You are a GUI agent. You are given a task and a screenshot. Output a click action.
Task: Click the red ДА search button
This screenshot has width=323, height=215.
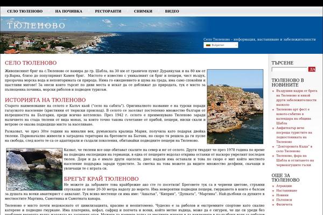(x=312, y=69)
